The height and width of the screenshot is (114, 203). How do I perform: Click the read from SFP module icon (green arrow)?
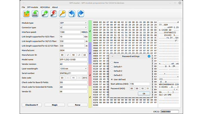pyautogui.click(x=45, y=13)
